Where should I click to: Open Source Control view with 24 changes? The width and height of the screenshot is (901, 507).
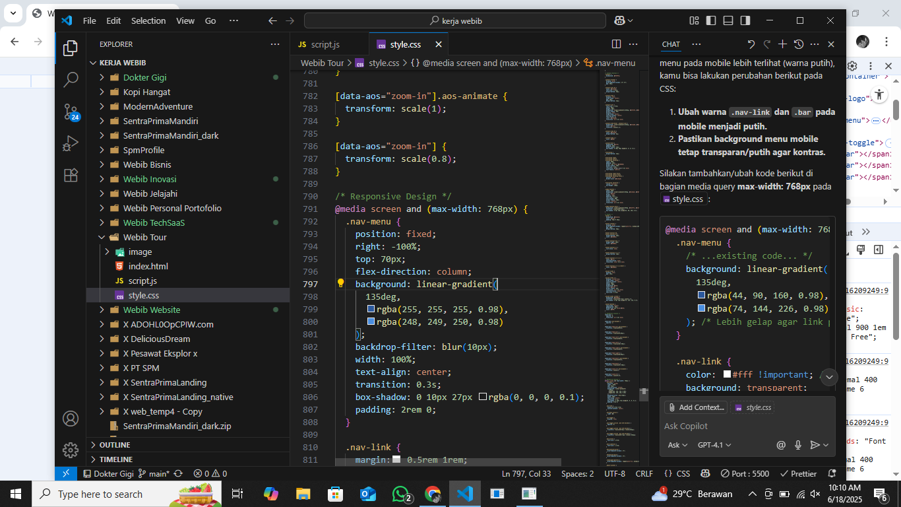pyautogui.click(x=71, y=111)
